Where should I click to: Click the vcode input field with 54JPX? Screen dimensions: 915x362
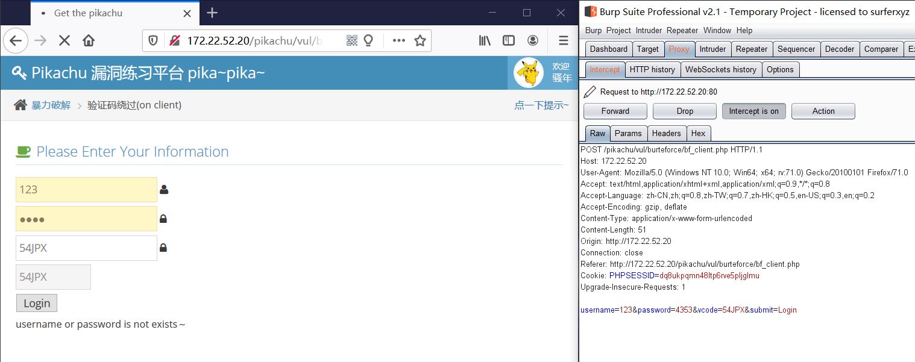tap(86, 248)
